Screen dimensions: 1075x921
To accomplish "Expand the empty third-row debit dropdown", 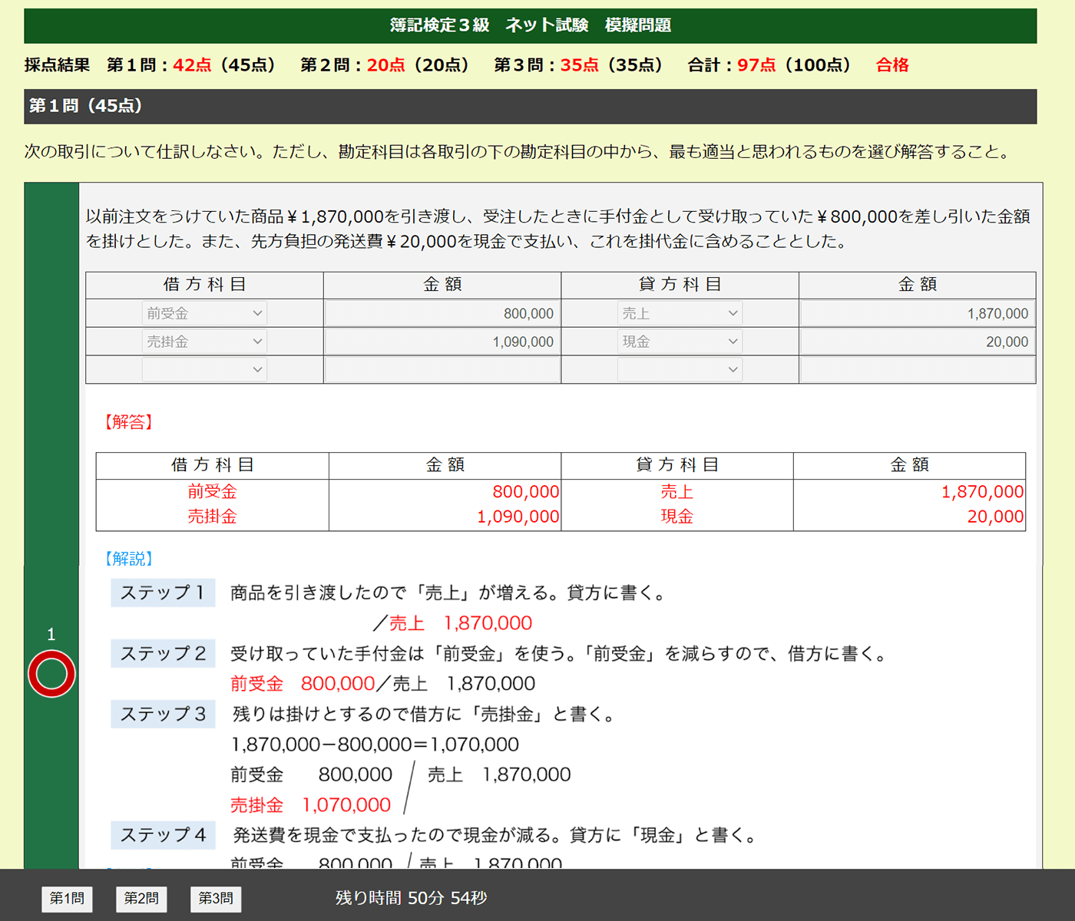I will (x=204, y=369).
